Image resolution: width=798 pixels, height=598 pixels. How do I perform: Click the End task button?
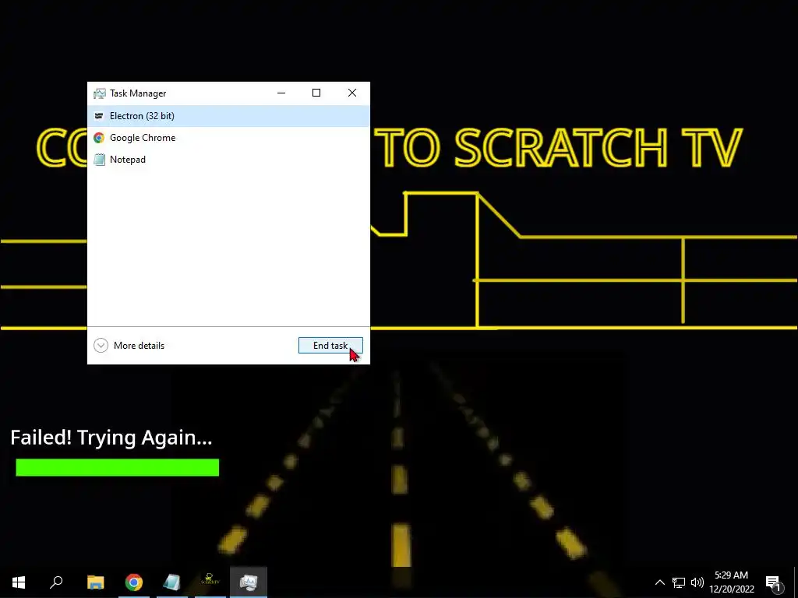click(330, 345)
